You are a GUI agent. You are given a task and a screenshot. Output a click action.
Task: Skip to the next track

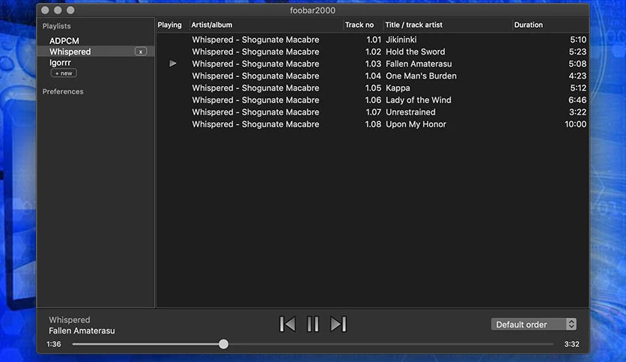338,324
